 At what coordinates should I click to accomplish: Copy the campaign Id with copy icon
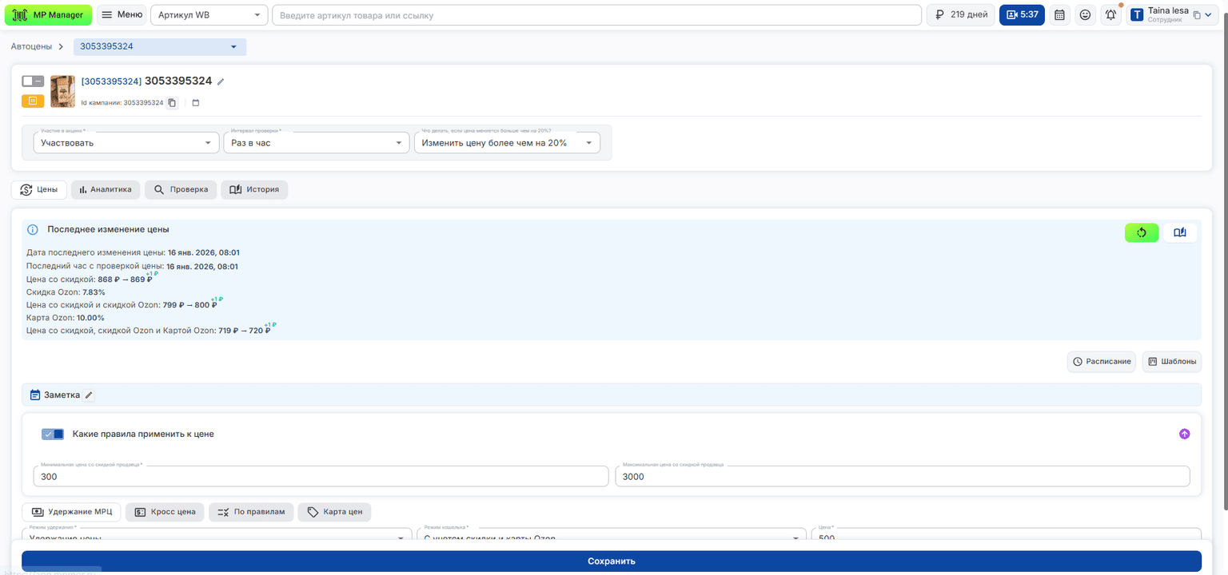coord(172,103)
